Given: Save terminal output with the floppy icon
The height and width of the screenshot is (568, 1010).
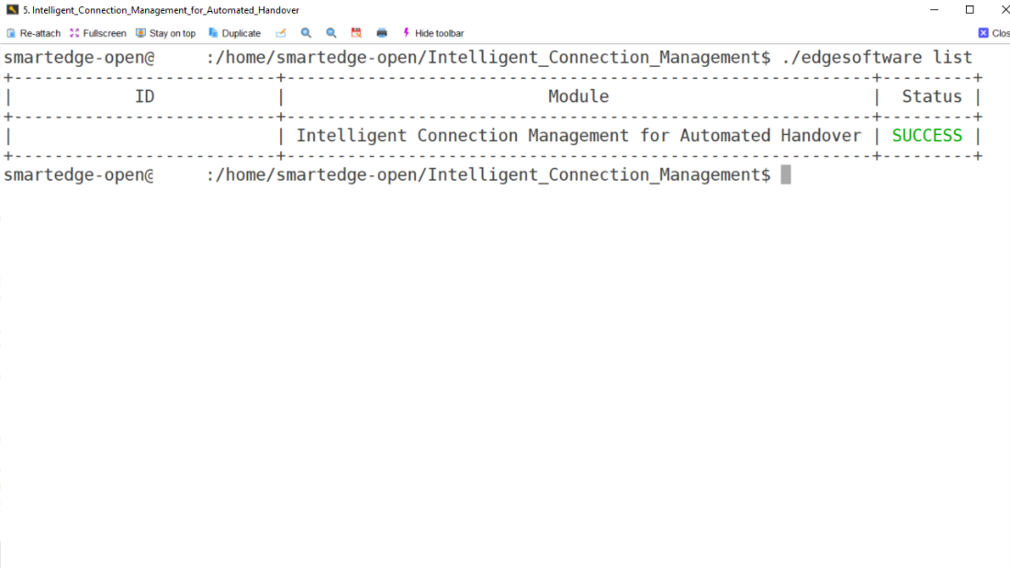Looking at the screenshot, I should coord(356,33).
